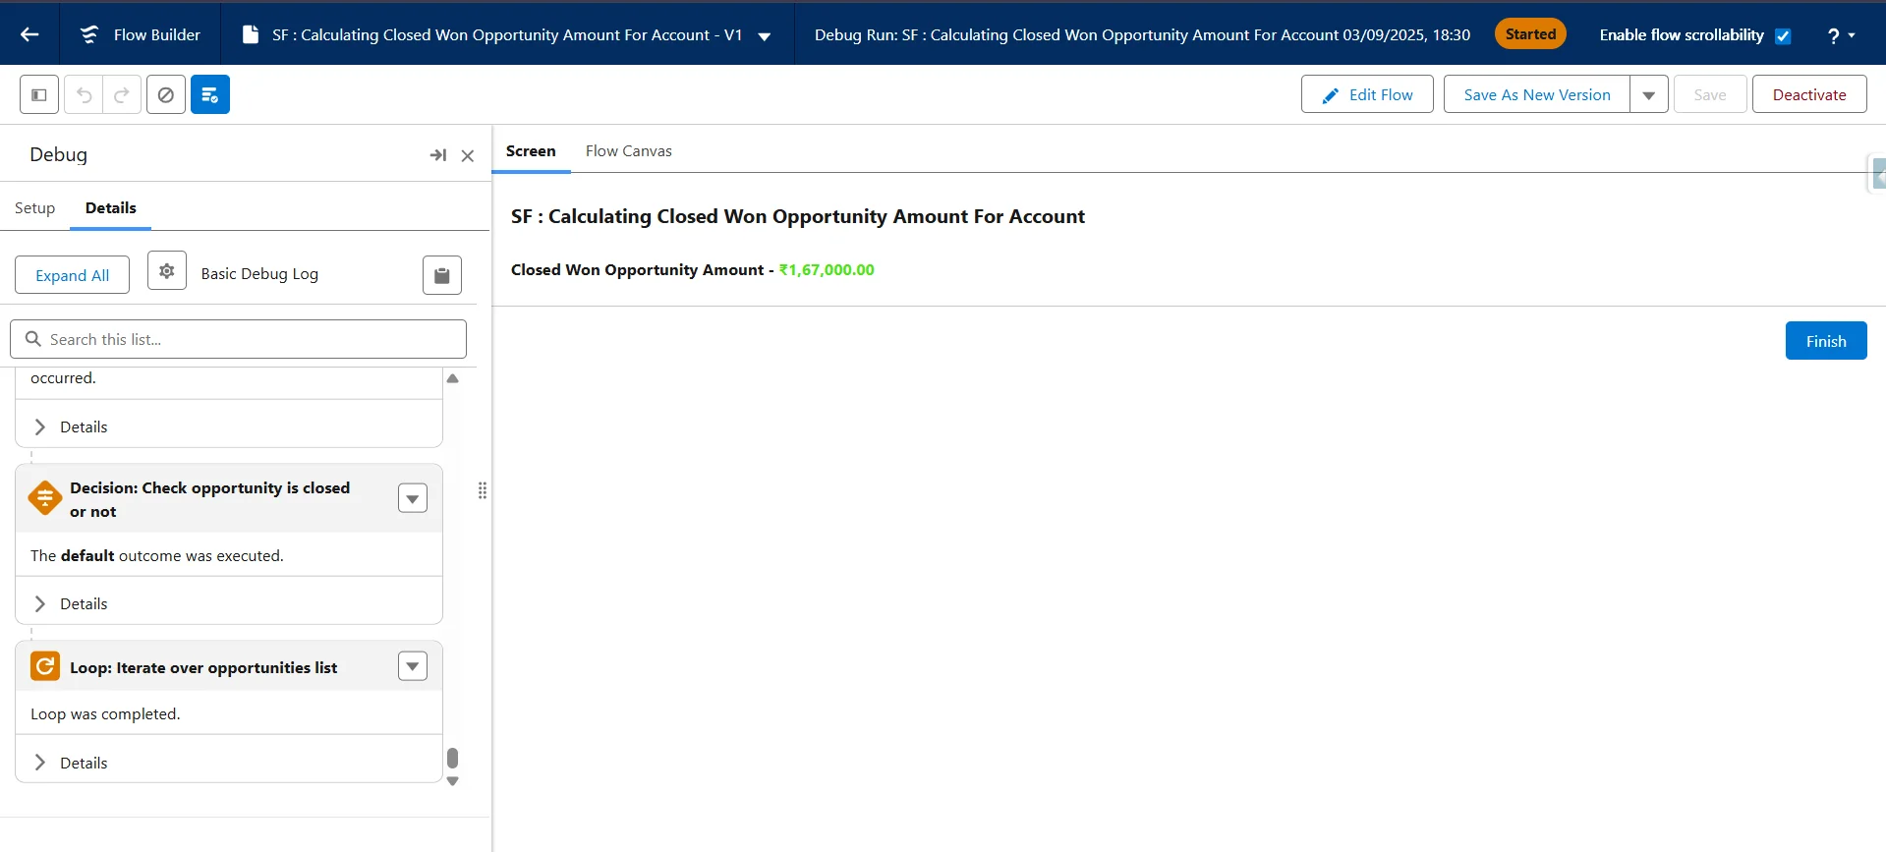This screenshot has height=852, width=1886.
Task: Switch to the Flow Canvas tab
Action: [629, 151]
